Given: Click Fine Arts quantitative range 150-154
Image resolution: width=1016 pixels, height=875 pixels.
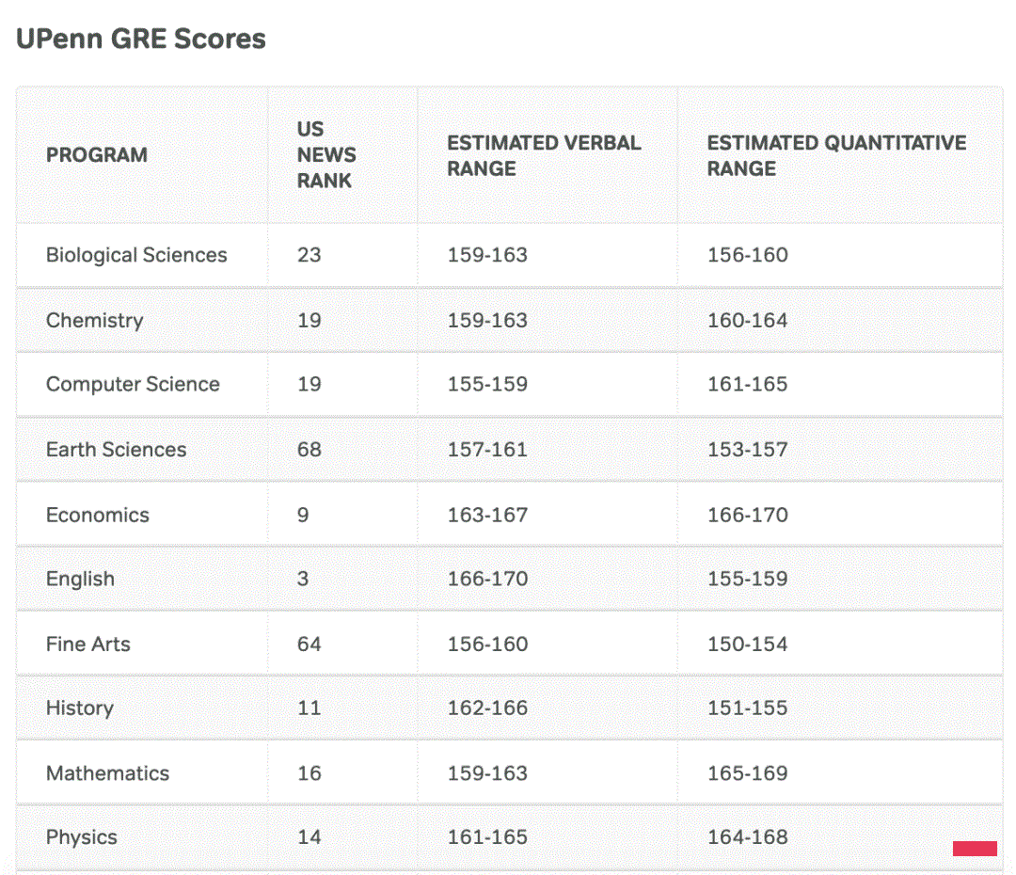Looking at the screenshot, I should 748,644.
